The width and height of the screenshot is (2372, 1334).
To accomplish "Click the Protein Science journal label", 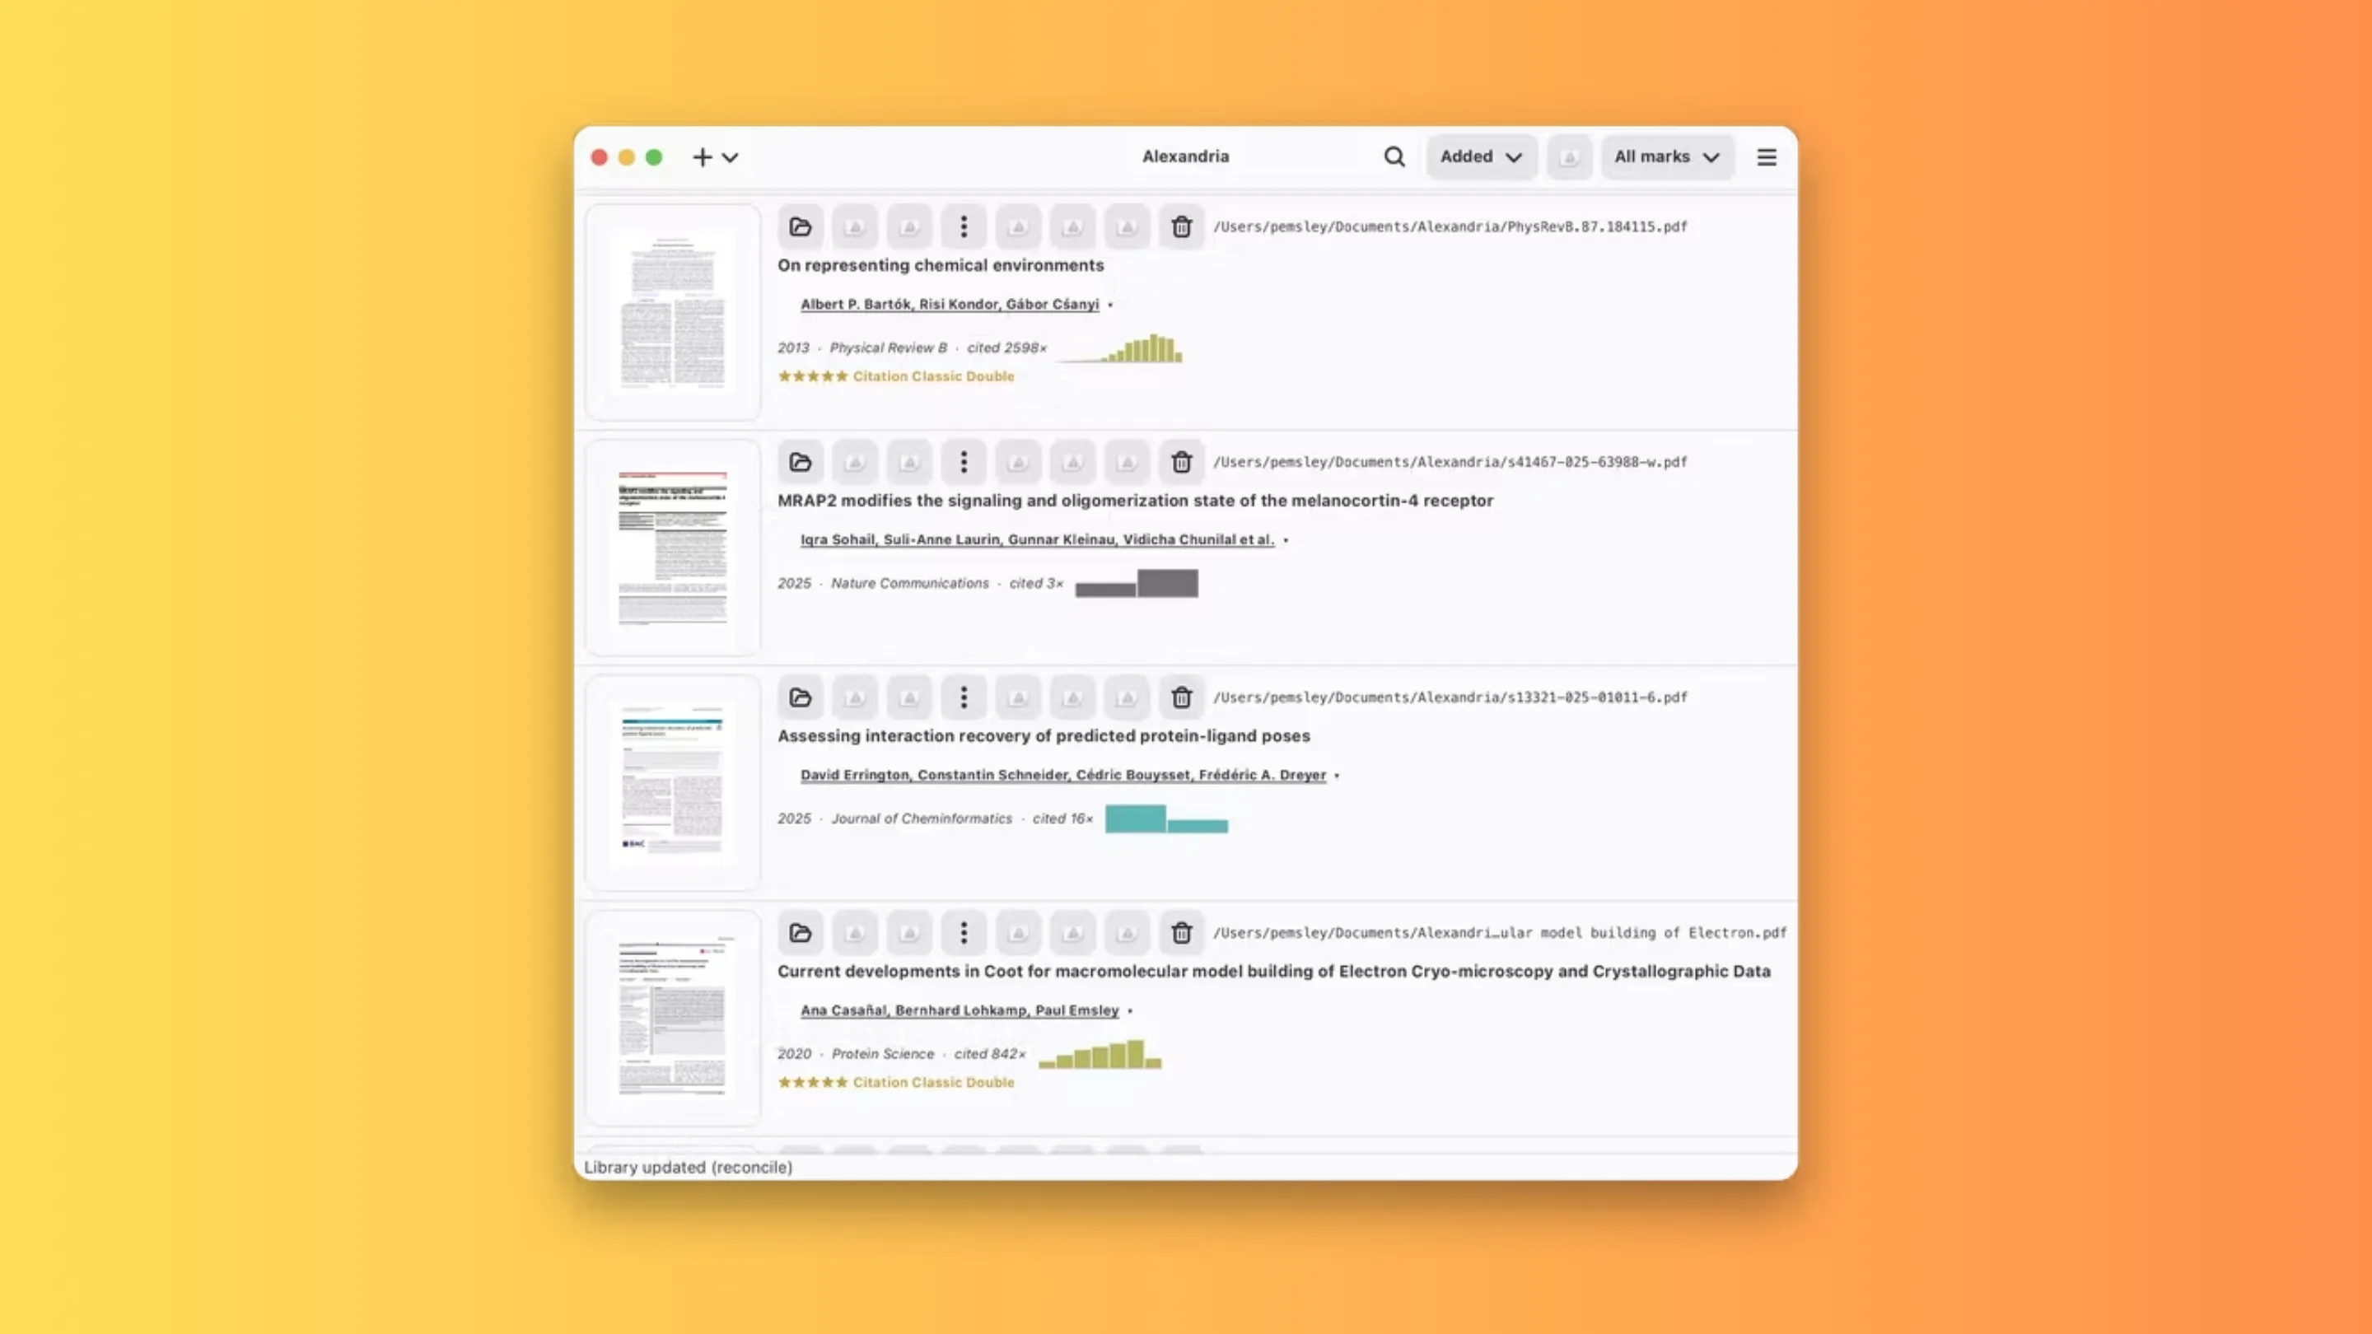I will pyautogui.click(x=882, y=1054).
